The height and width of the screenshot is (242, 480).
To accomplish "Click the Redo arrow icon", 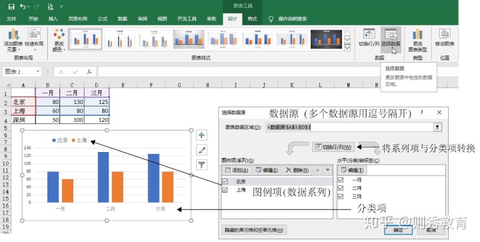I will click(36, 7).
